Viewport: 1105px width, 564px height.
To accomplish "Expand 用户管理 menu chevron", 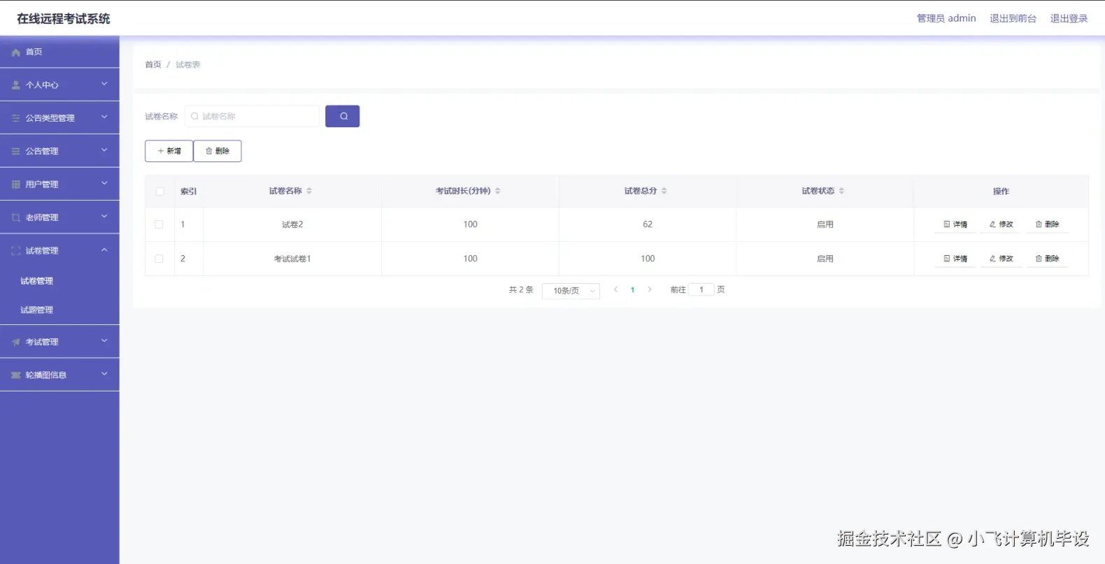I will [104, 183].
